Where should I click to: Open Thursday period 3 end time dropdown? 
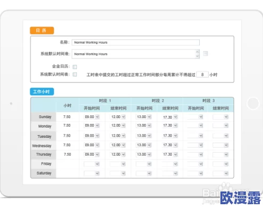[x=220, y=154]
